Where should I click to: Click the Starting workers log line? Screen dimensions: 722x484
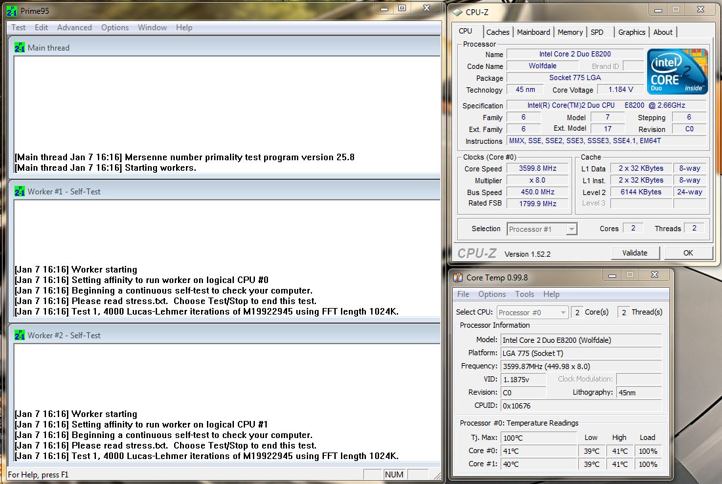coord(106,168)
